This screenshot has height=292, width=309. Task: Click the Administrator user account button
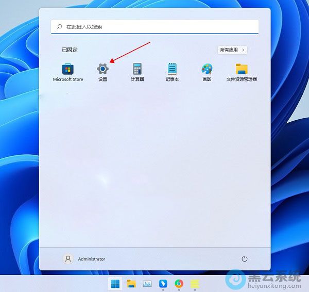pos(85,259)
